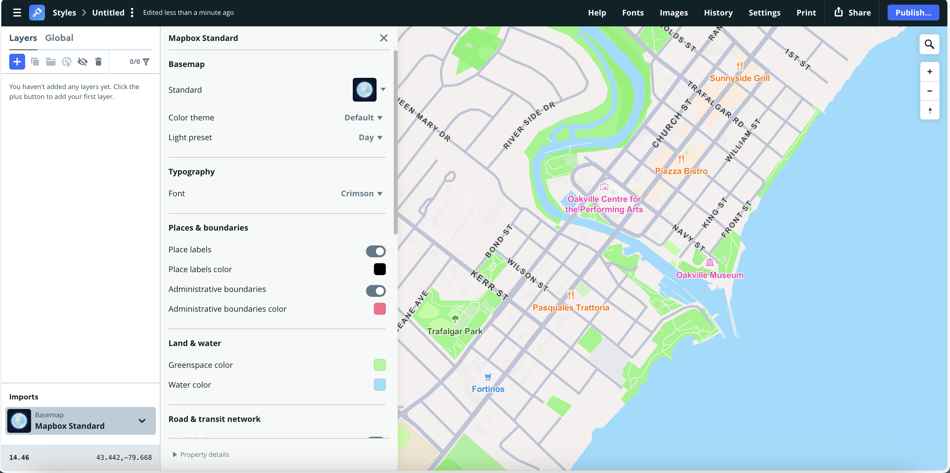
Task: Click the duplicate layers icon
Action: [x=35, y=62]
